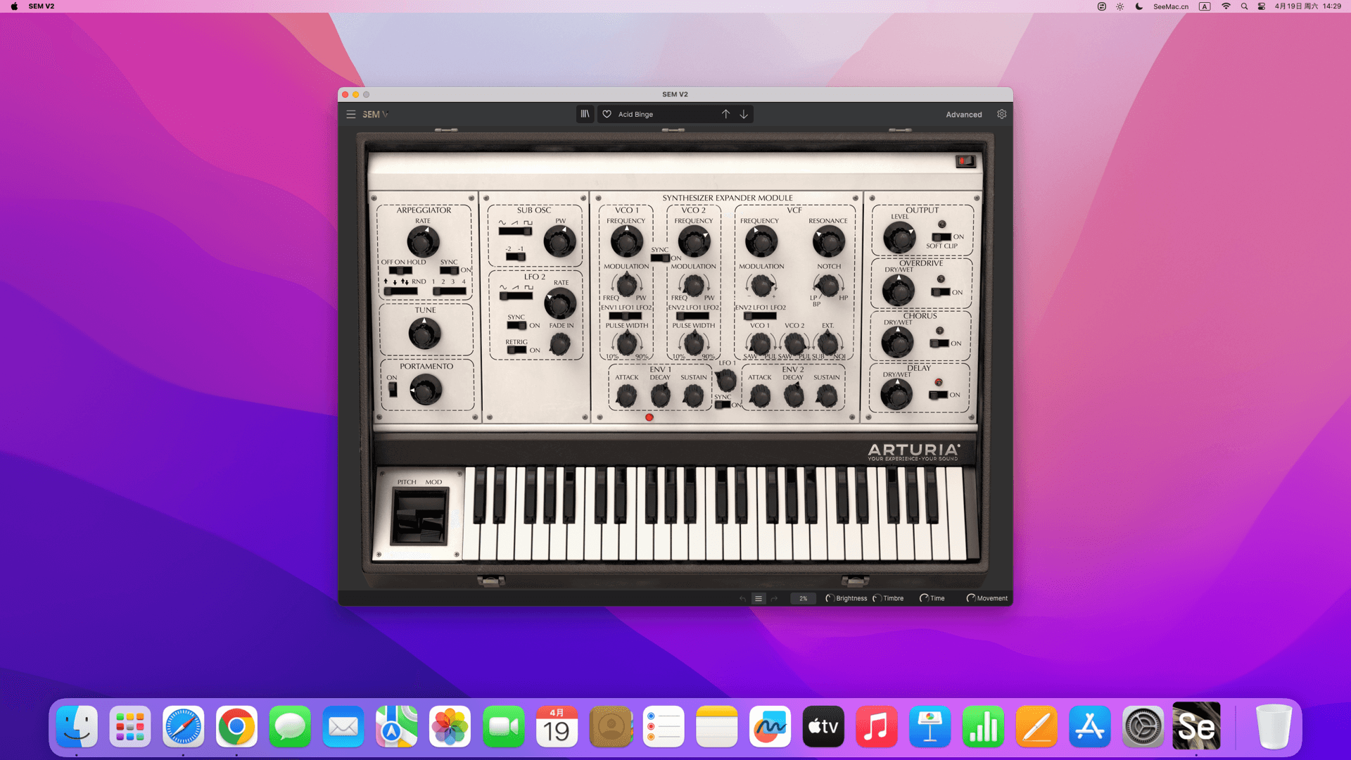The width and height of the screenshot is (1351, 760).
Task: Adjust VCO 1 ENV1/LFO1/LFO2 mod source slider
Action: point(625,316)
